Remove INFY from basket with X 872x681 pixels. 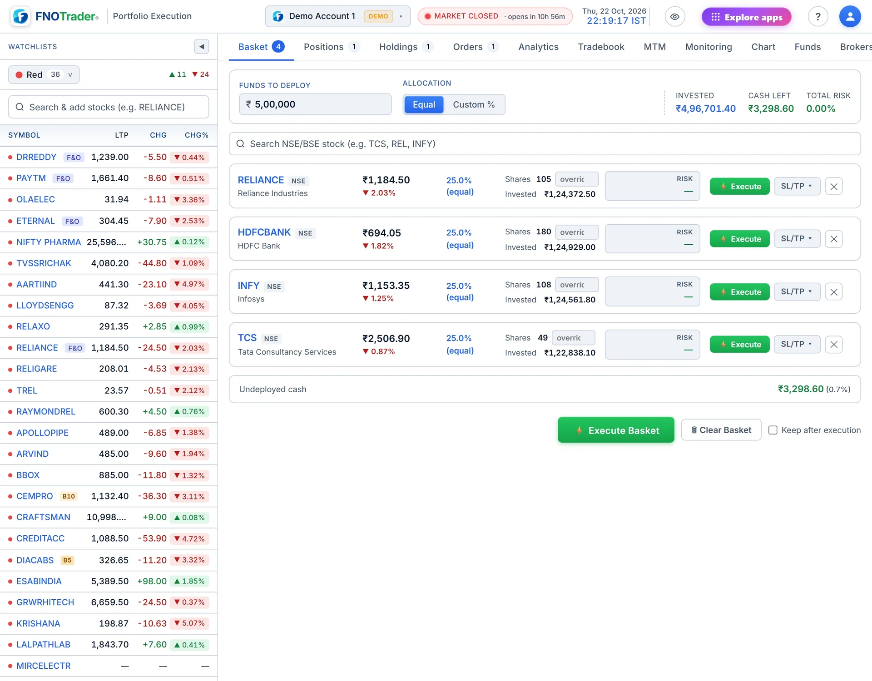(834, 292)
